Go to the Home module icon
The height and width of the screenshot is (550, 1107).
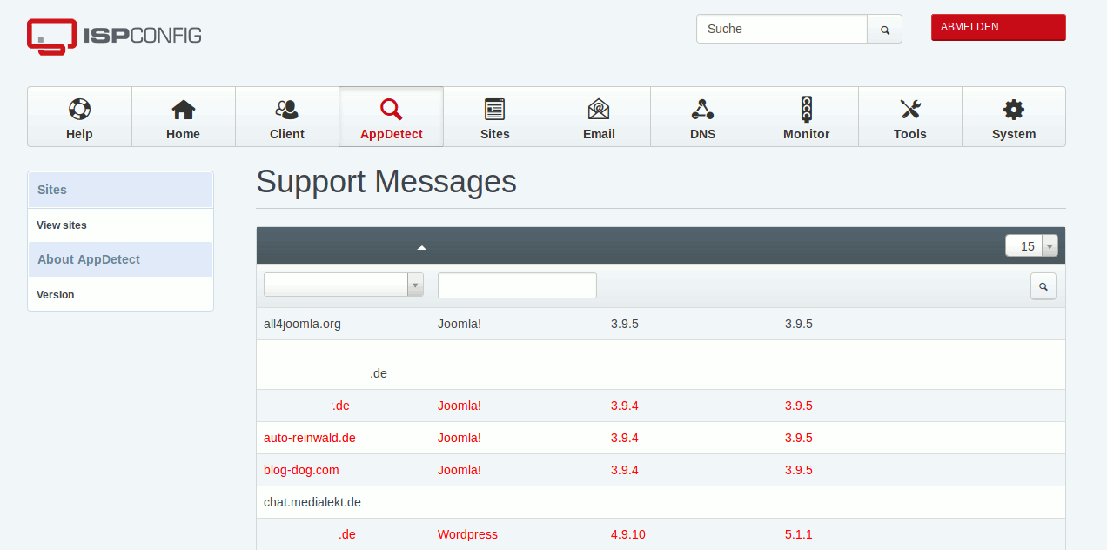pos(184,109)
